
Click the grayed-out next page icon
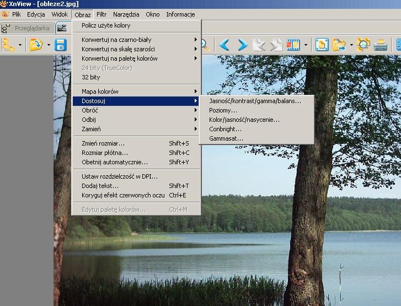coord(276,45)
